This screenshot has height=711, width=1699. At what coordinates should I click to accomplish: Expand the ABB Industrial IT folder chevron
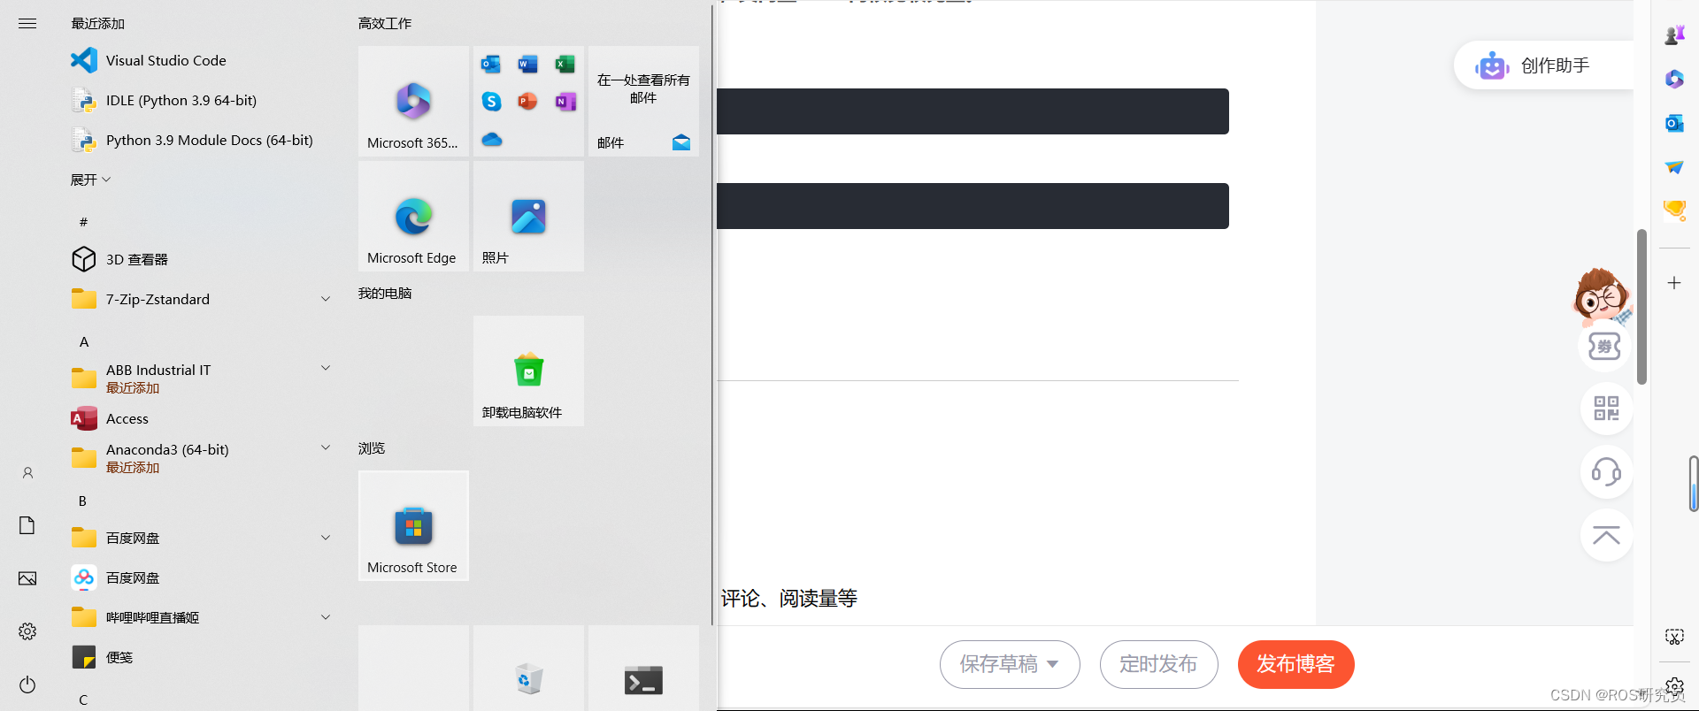tap(326, 368)
